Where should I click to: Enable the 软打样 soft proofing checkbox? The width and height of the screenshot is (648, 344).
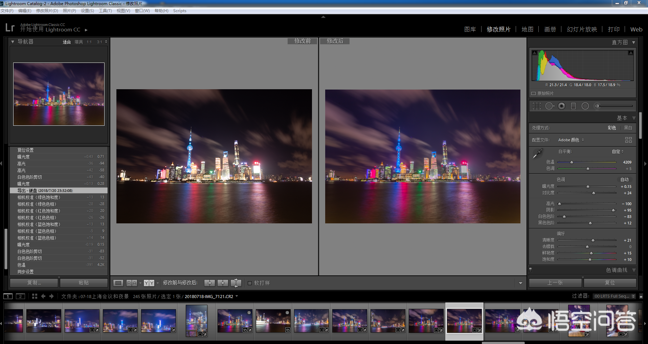point(250,283)
